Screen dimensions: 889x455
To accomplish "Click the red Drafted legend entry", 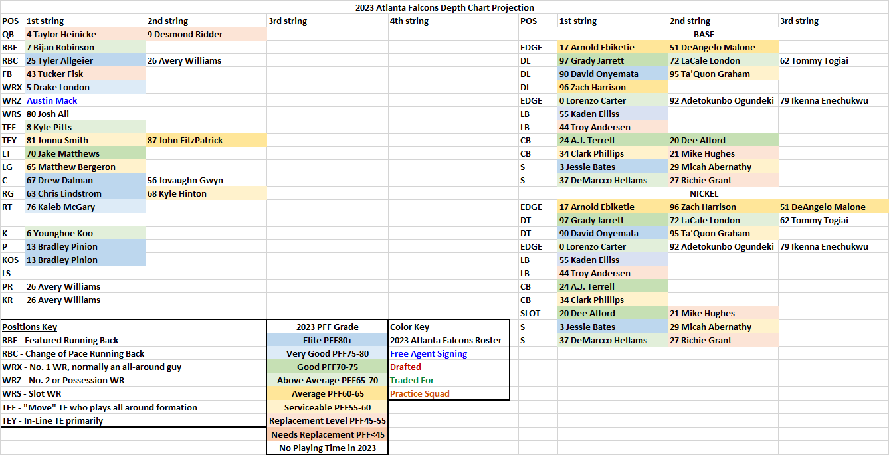I will pyautogui.click(x=405, y=367).
